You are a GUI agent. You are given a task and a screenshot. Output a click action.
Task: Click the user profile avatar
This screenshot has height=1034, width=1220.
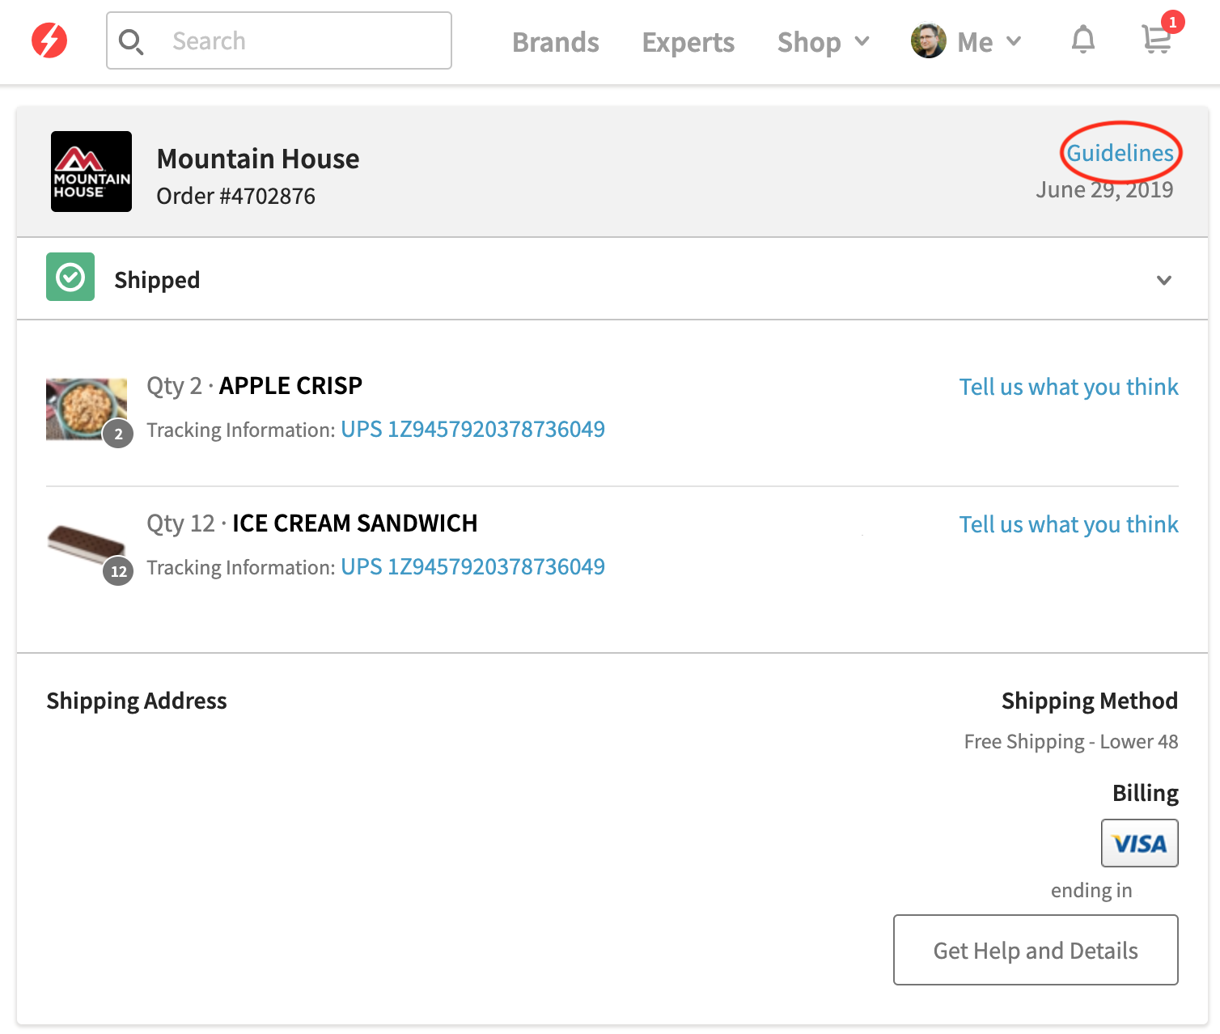[929, 41]
